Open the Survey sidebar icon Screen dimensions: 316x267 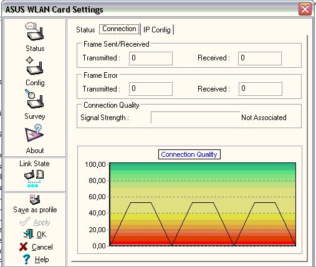[34, 99]
